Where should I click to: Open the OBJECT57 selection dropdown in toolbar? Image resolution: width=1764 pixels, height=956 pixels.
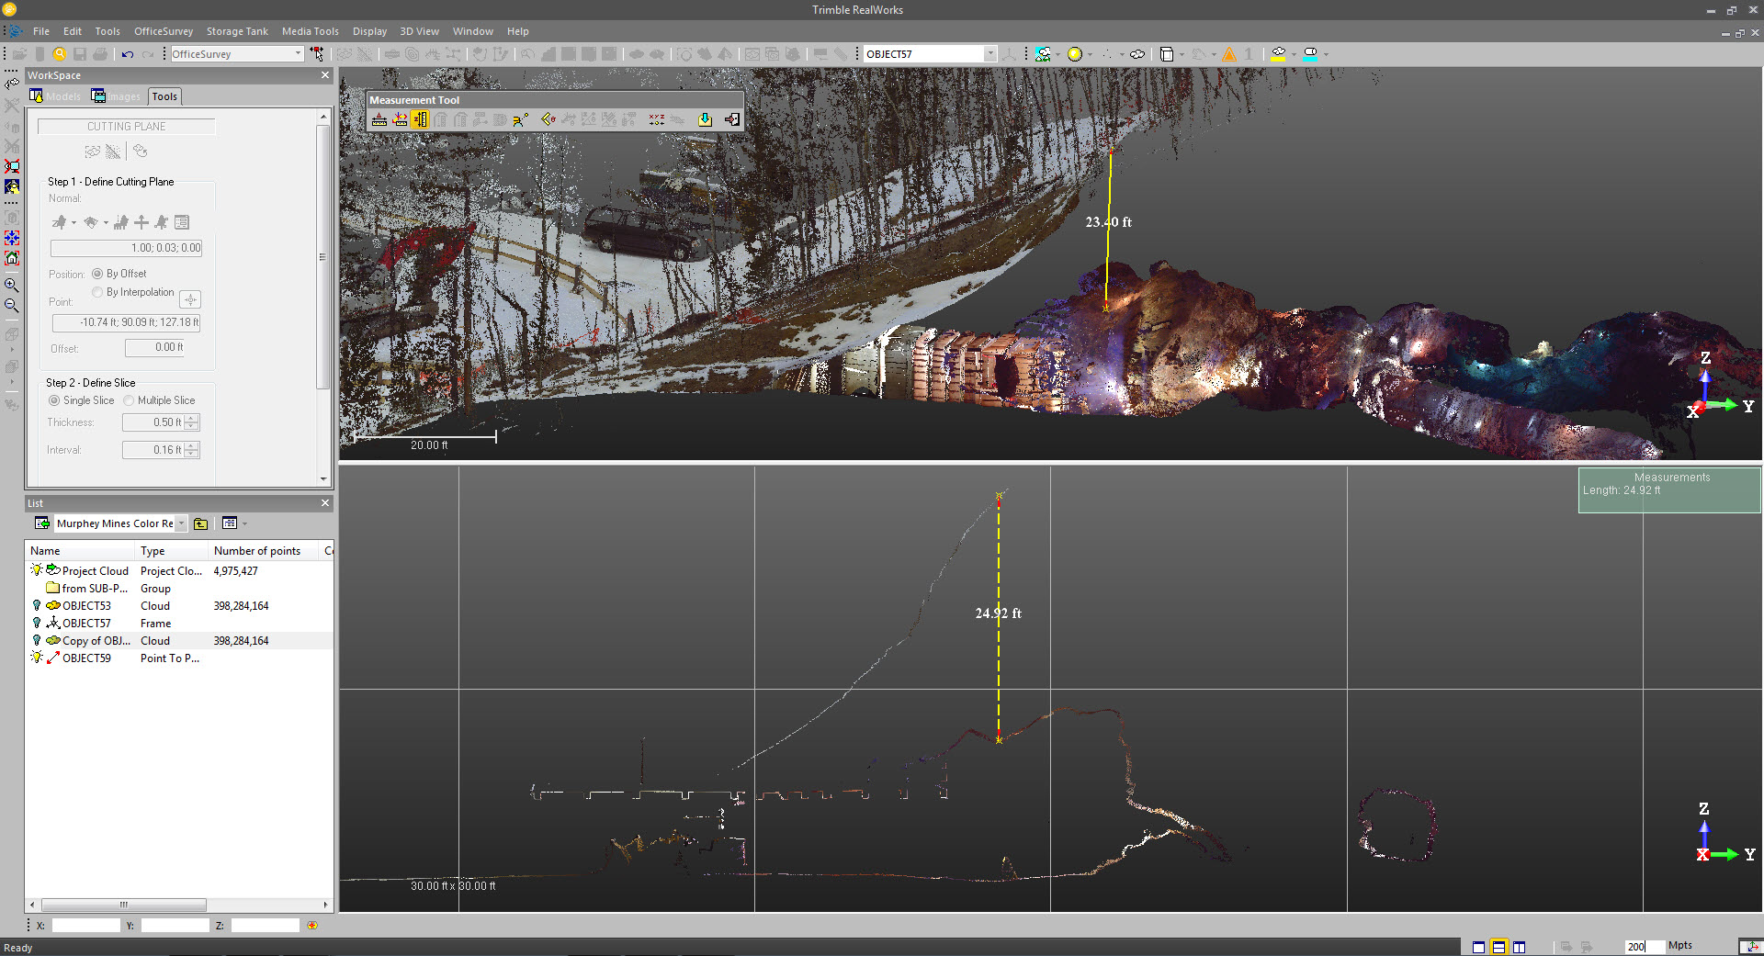pyautogui.click(x=992, y=53)
